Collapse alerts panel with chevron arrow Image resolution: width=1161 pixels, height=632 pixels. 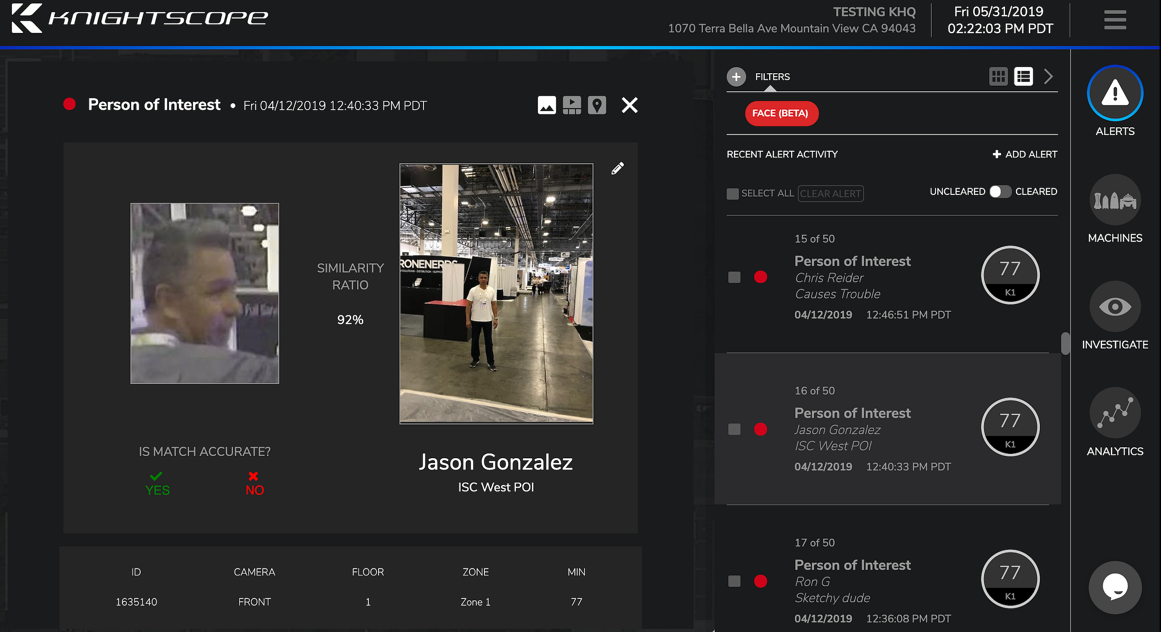pyautogui.click(x=1049, y=77)
